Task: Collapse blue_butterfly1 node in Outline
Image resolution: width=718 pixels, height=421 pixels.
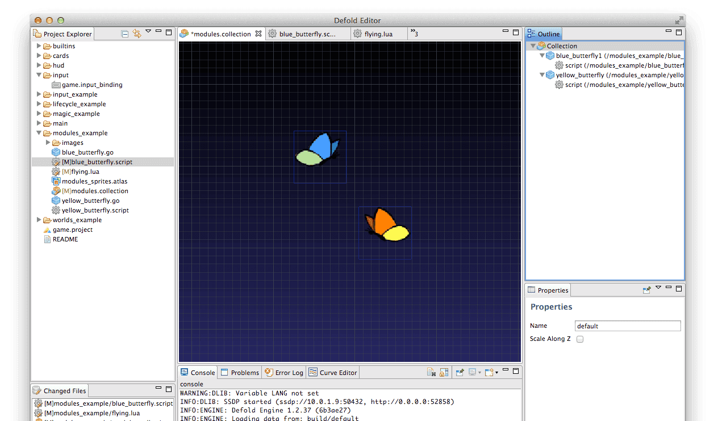Action: [542, 56]
